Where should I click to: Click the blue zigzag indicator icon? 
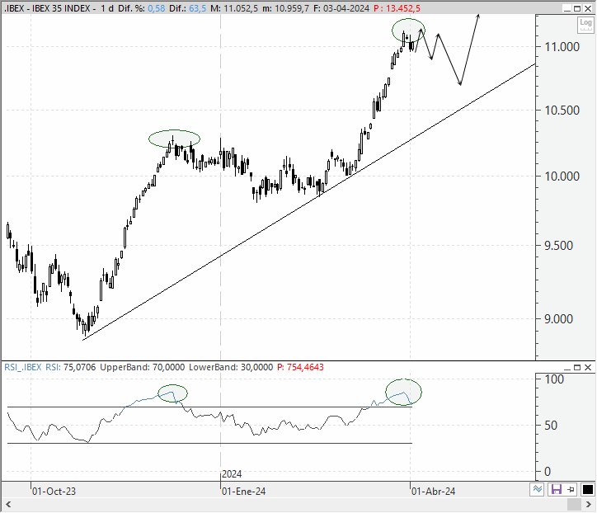538,489
